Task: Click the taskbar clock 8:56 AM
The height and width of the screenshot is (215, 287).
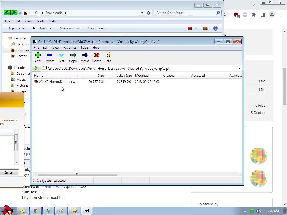Action: pos(273,211)
